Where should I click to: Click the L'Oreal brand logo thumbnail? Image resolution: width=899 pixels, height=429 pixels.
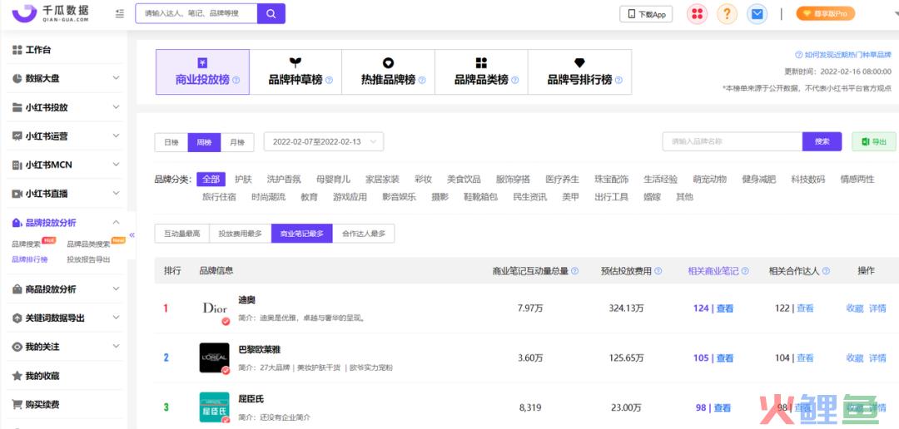click(x=215, y=358)
